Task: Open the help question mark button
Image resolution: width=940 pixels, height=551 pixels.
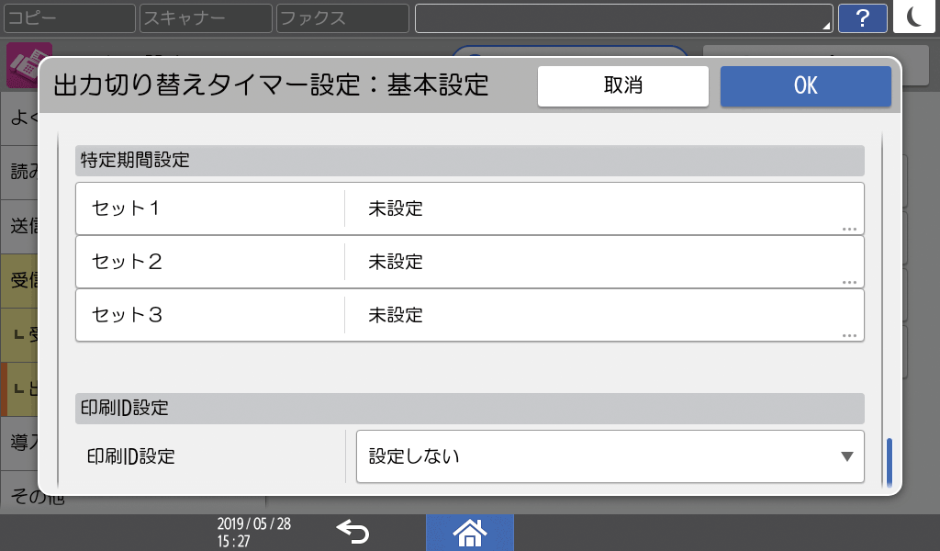Action: point(862,17)
